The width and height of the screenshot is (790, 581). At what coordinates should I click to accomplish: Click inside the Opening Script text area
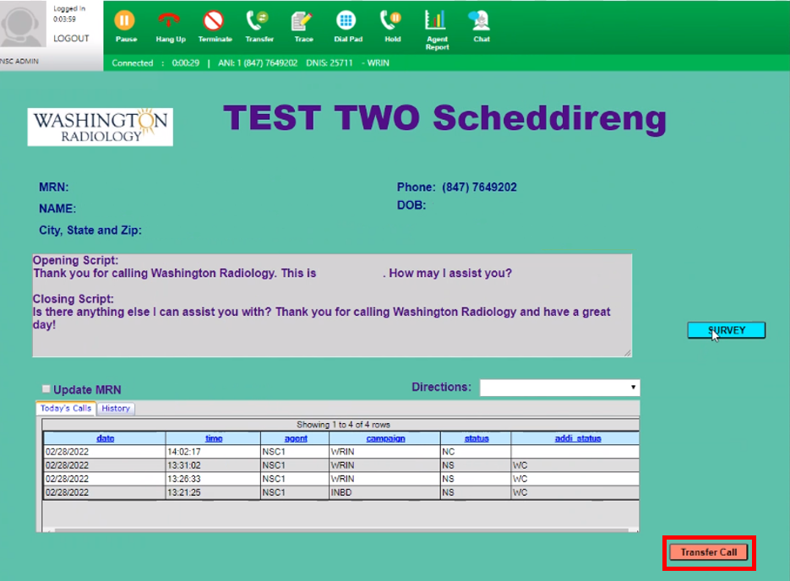click(x=332, y=306)
